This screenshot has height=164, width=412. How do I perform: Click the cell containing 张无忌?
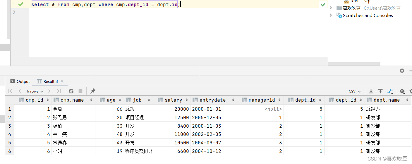click(x=73, y=117)
